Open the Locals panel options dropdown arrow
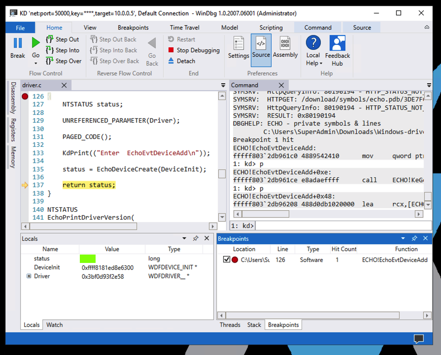The image size is (441, 355). 185,238
